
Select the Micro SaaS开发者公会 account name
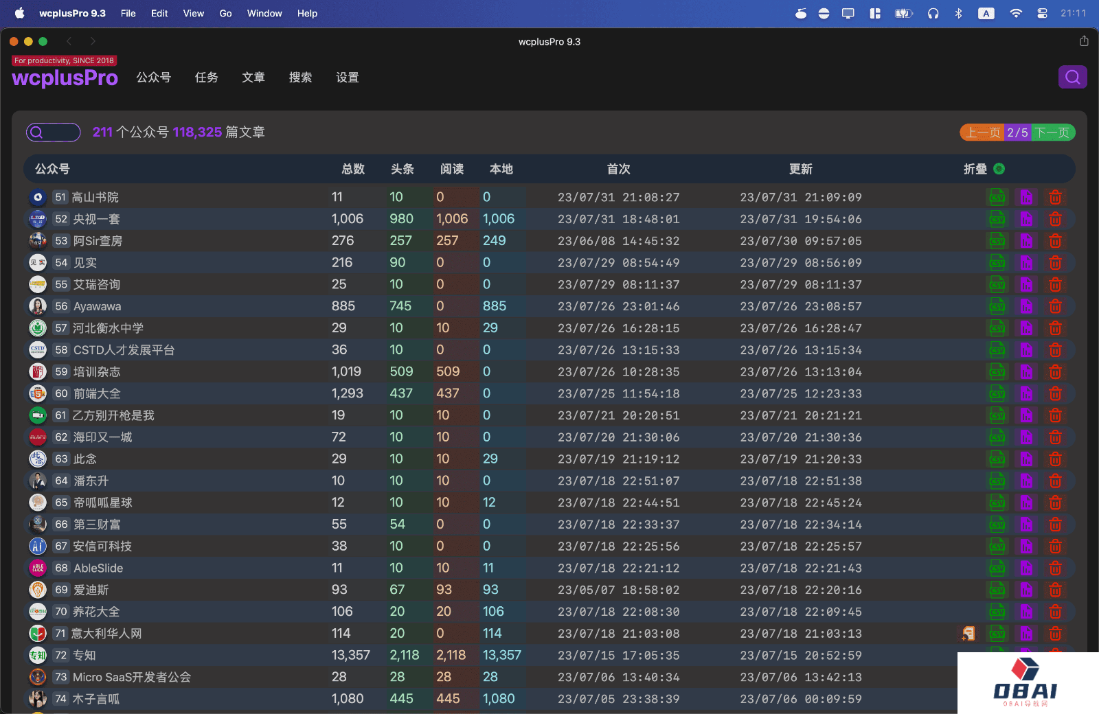(132, 678)
